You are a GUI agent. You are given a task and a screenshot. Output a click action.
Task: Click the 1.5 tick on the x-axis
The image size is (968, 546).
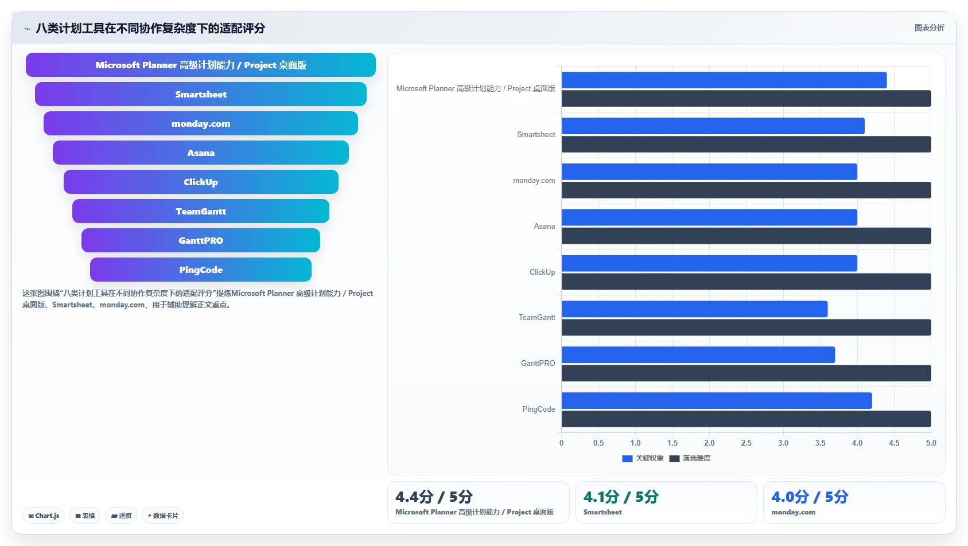[672, 443]
